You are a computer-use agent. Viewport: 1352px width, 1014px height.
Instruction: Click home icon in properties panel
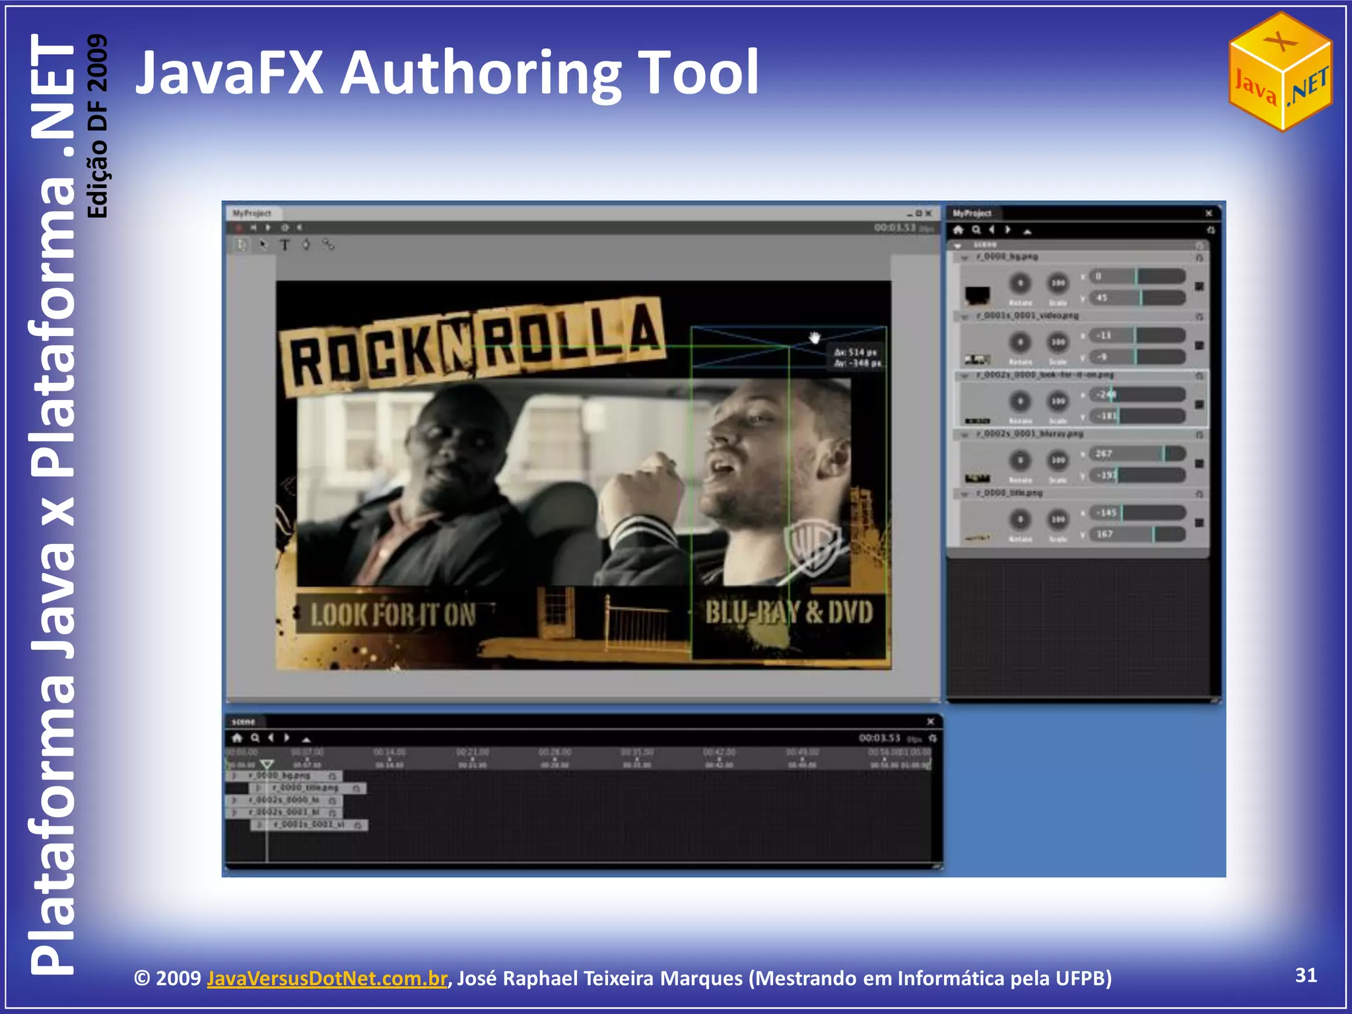(959, 230)
